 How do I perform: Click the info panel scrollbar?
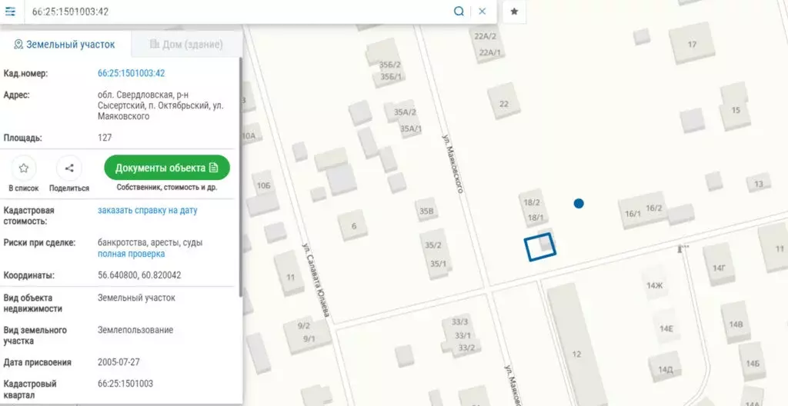[x=241, y=176]
